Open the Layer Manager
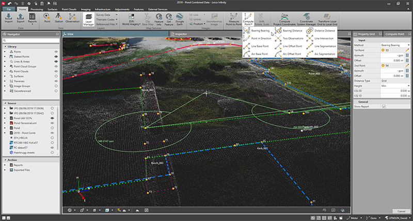 (x=89, y=20)
